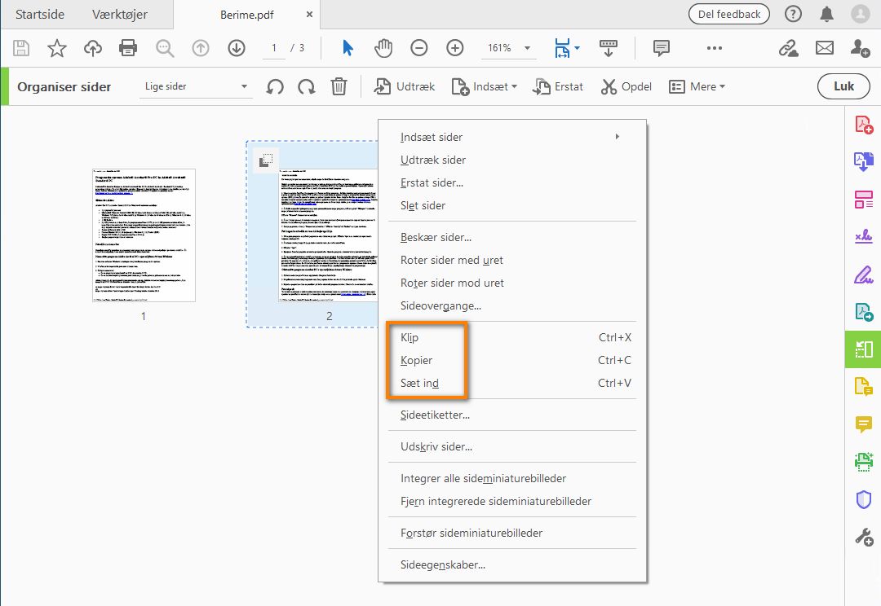Click the Opdel toolbar button
This screenshot has height=606, width=881.
[626, 87]
